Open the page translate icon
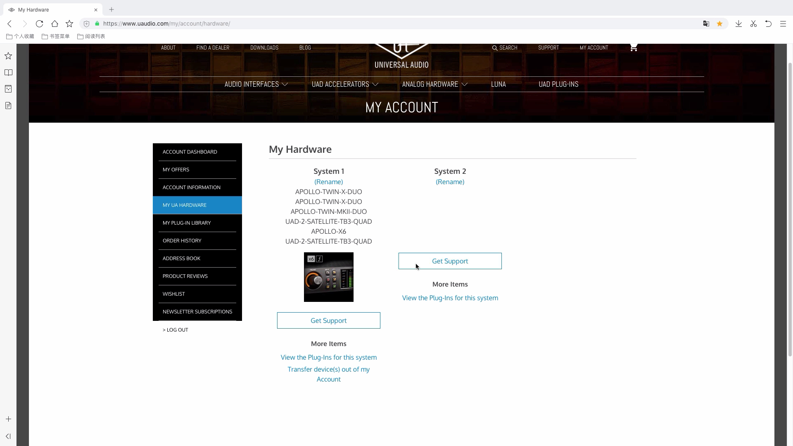 click(706, 24)
